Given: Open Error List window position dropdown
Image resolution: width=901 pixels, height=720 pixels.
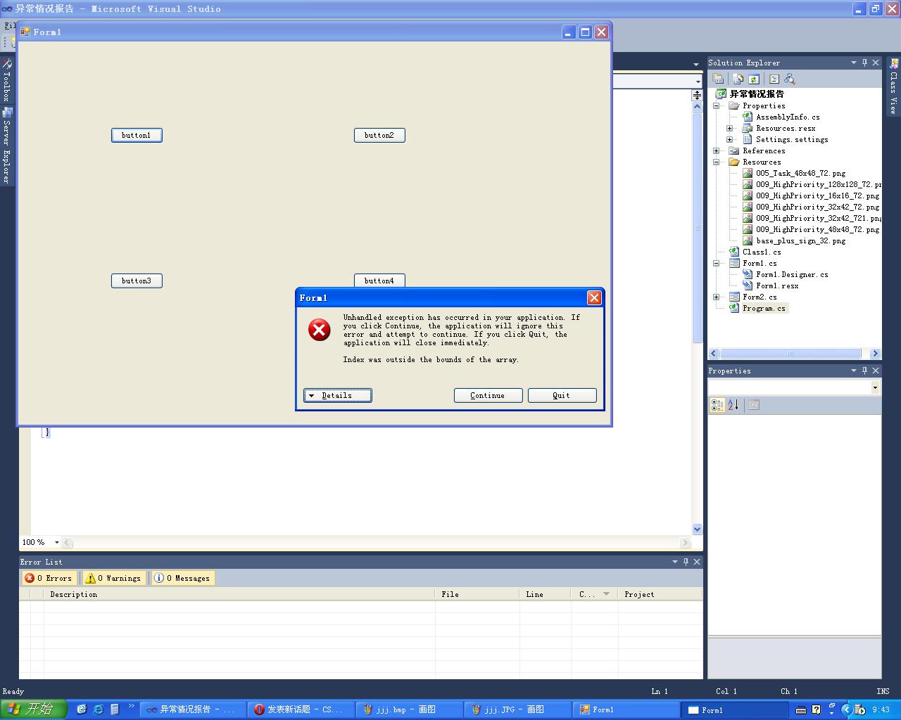Looking at the screenshot, I should pos(674,562).
